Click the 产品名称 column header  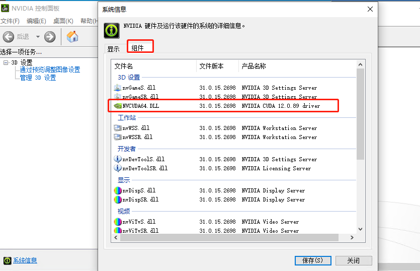297,66
